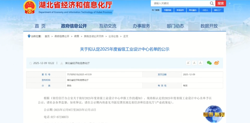Open the 办事服务 menu item
Viewport: 250px width, 123px height.
(x=141, y=26)
